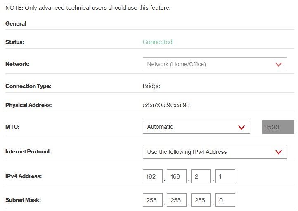Click the greyed-out MTU value field 1500

click(278, 127)
